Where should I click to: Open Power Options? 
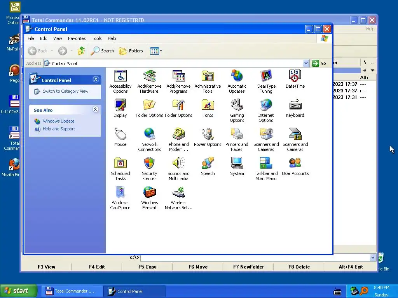[x=208, y=137]
